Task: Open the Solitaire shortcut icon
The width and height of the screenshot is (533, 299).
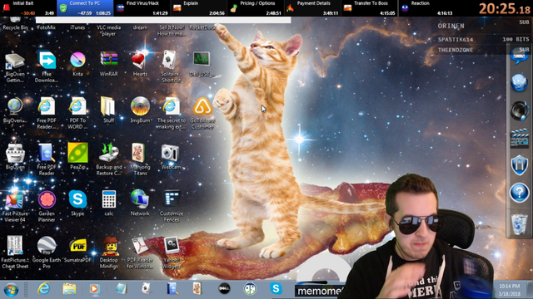Action: [170, 60]
